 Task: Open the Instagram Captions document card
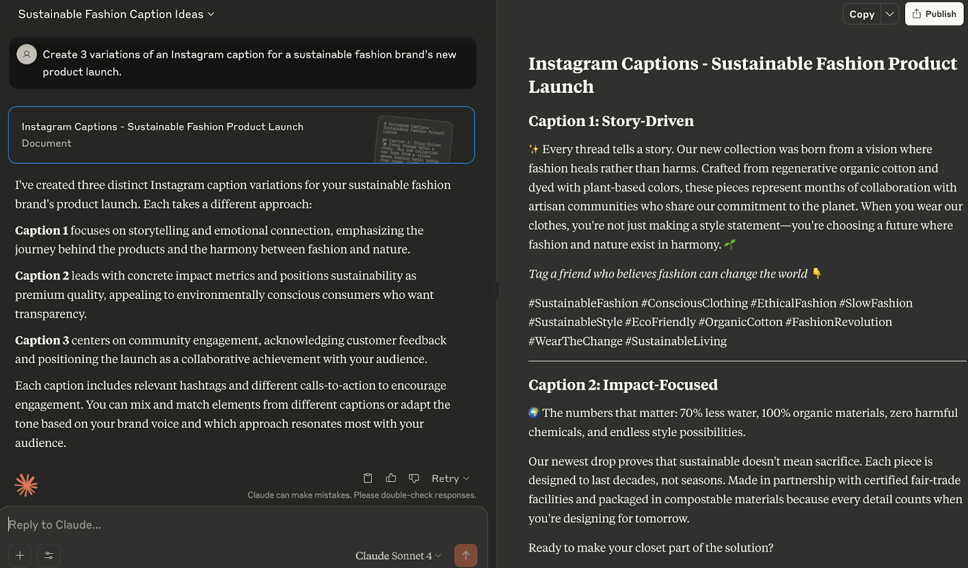pyautogui.click(x=241, y=135)
